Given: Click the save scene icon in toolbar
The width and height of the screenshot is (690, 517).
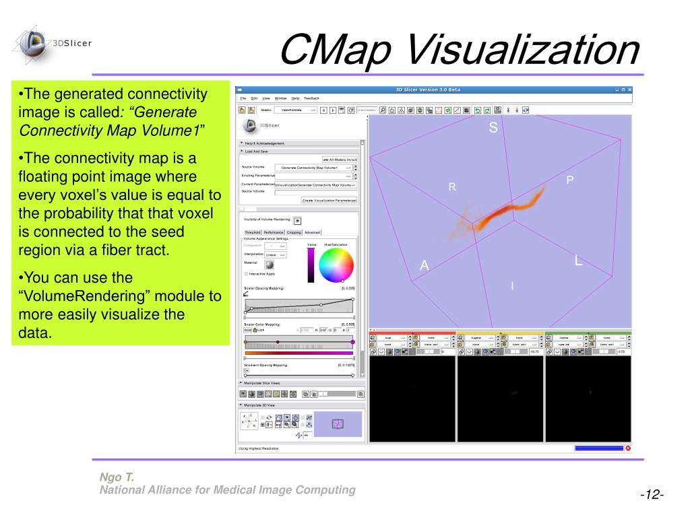Looking at the screenshot, I should [251, 110].
